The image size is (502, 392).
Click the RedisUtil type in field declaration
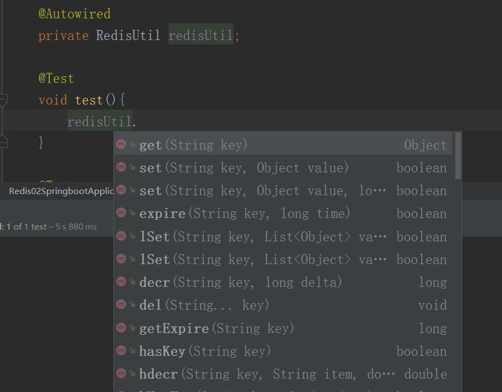(128, 36)
